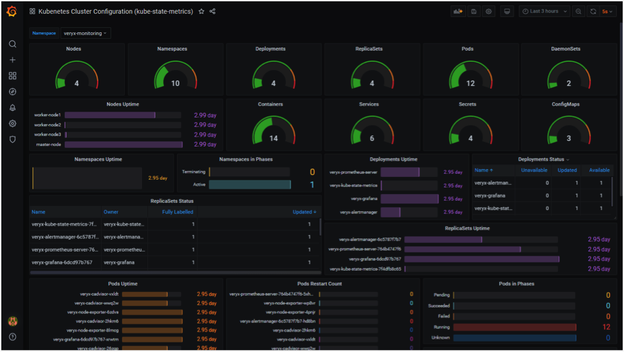Select the veryx-grafana-6dcd97b767 ReplicaSet row name

click(x=61, y=262)
